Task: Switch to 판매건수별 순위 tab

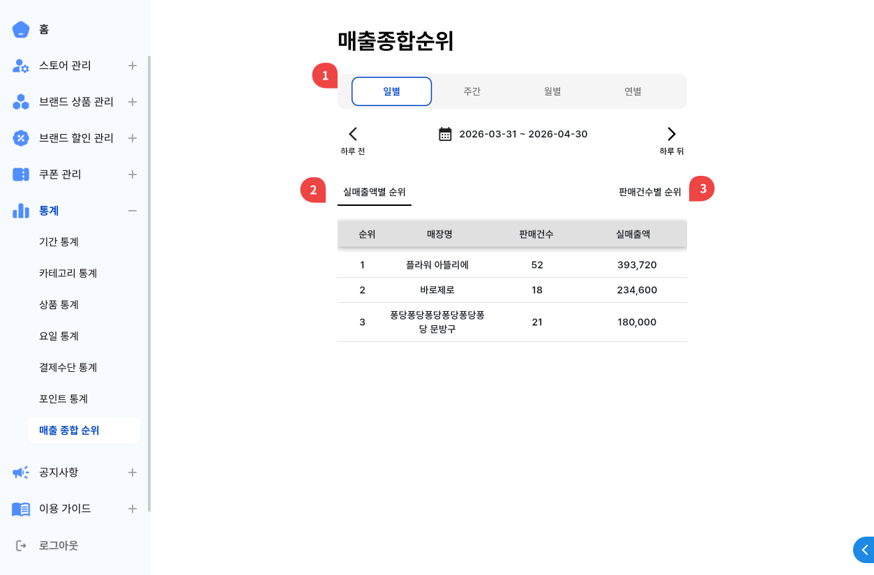Action: pos(650,192)
